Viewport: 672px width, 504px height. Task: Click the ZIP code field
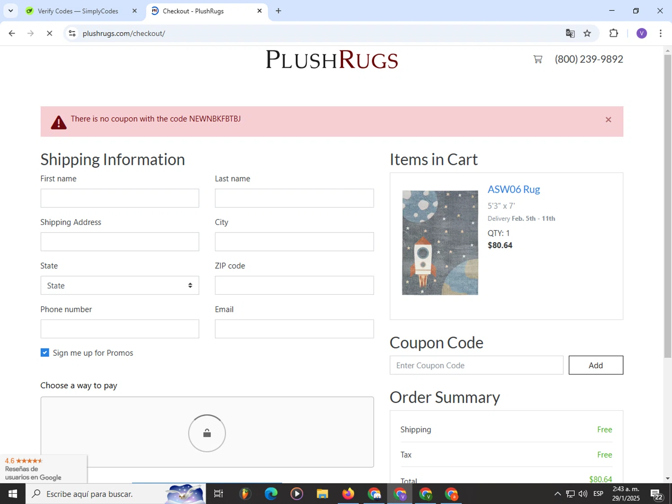(294, 285)
